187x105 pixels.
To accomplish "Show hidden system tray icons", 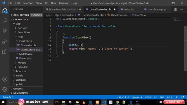I will 157,102.
